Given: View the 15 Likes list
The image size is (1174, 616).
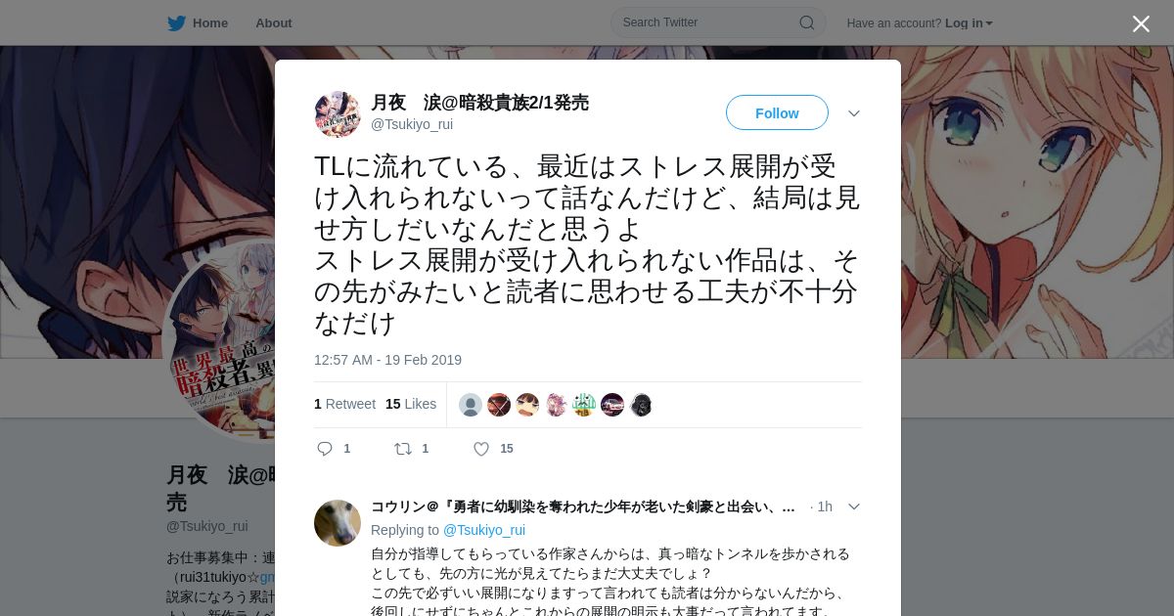Looking at the screenshot, I should (411, 404).
